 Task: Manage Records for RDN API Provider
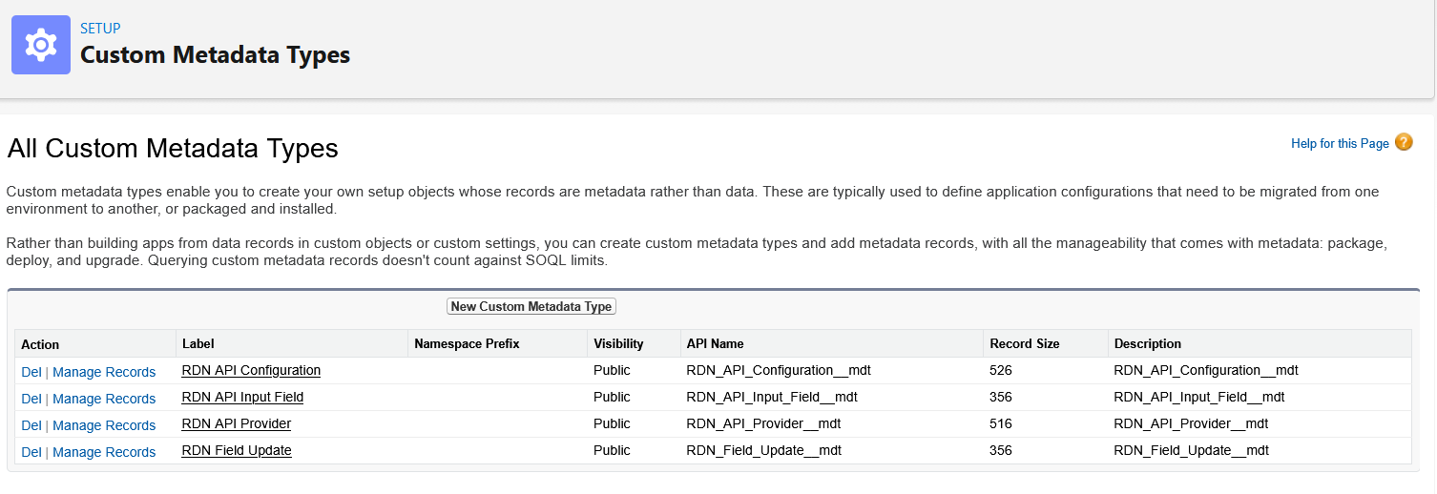104,425
